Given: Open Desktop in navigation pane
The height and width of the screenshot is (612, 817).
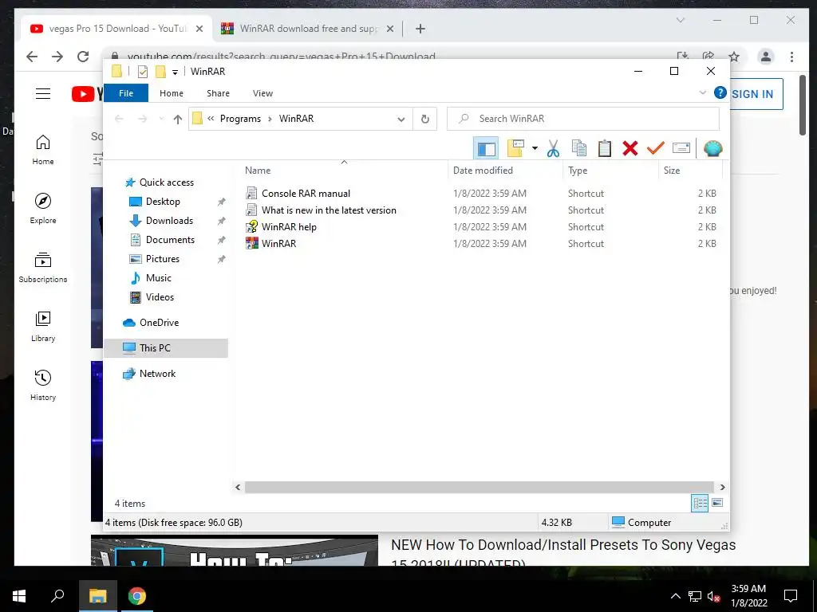Looking at the screenshot, I should coord(163,202).
